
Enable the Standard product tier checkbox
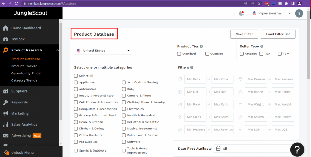179,54
